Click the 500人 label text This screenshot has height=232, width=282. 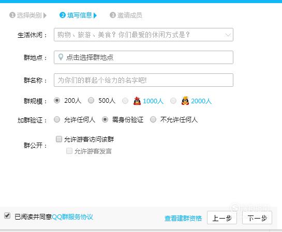[107, 101]
